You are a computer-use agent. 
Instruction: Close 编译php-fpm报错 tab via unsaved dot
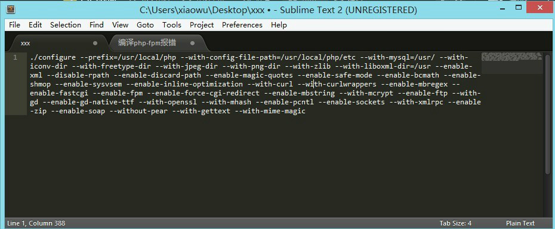point(192,43)
